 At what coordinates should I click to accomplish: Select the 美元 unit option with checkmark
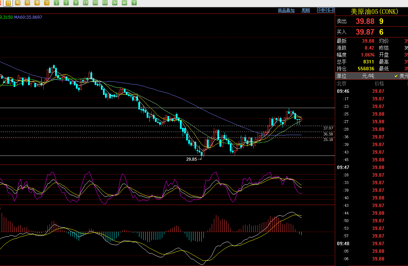click(x=401, y=76)
